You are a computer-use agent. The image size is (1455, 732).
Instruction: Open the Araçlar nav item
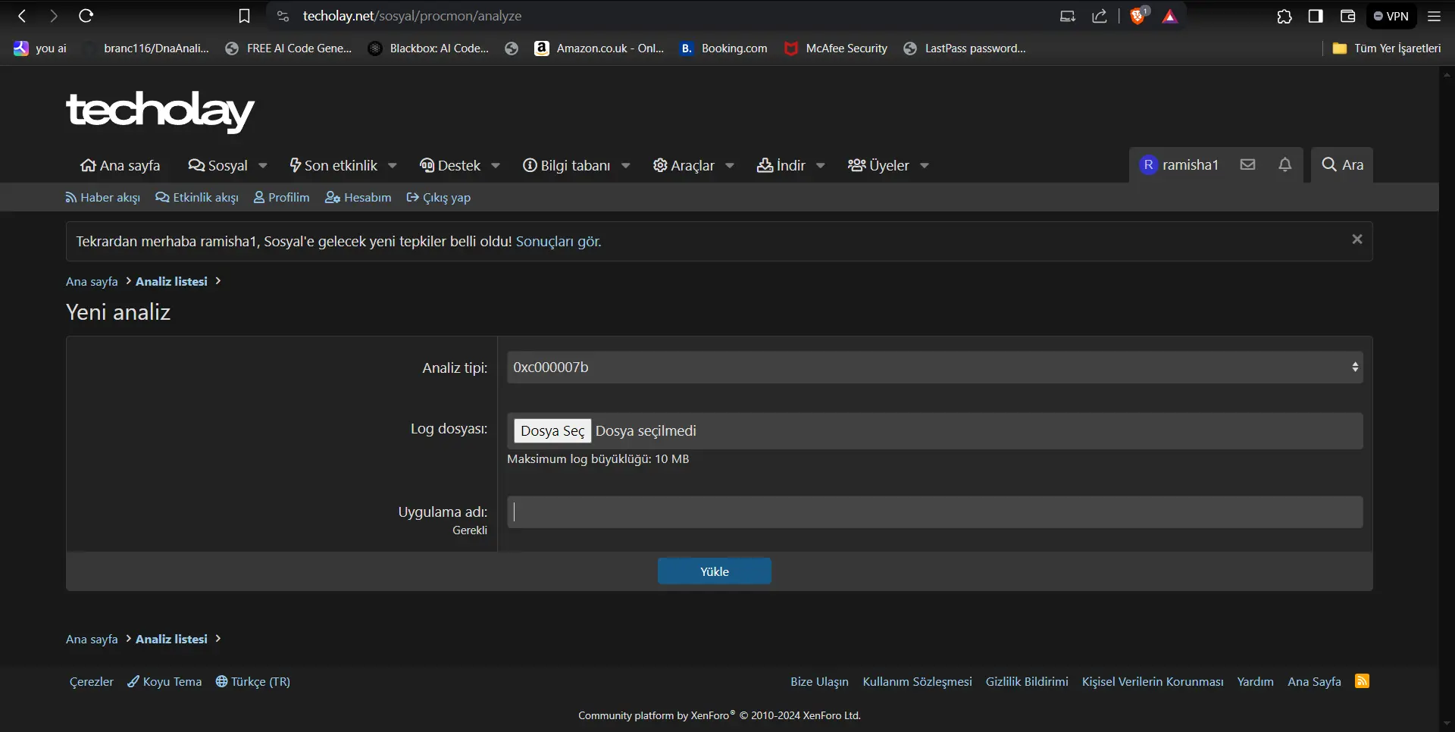tap(684, 165)
